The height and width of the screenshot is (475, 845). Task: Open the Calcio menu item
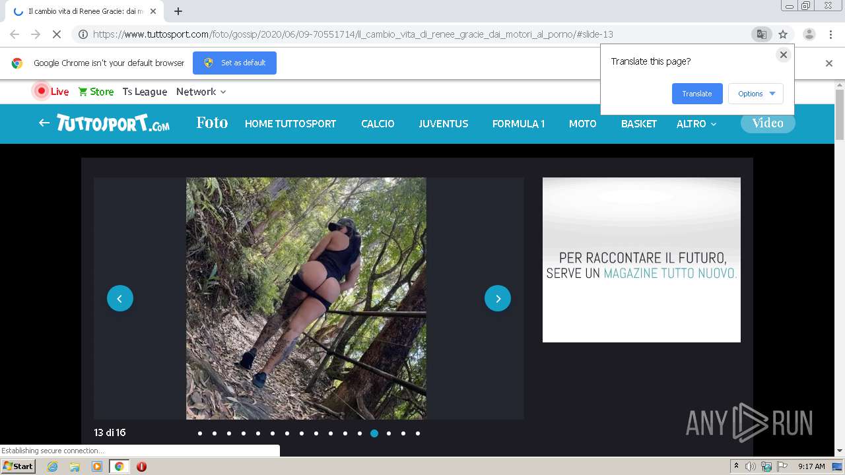click(x=378, y=123)
